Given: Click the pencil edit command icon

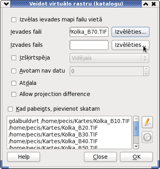Looking at the screenshot, I should tap(147, 122).
